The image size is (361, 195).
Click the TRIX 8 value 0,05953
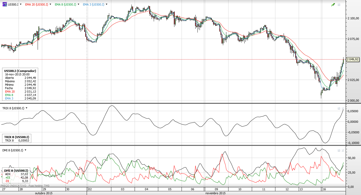[23, 140]
